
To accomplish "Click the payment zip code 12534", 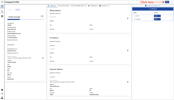I will pos(51,95).
